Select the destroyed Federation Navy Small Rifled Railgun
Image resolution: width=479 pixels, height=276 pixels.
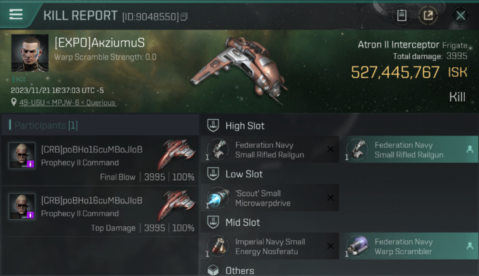pyautogui.click(x=270, y=149)
